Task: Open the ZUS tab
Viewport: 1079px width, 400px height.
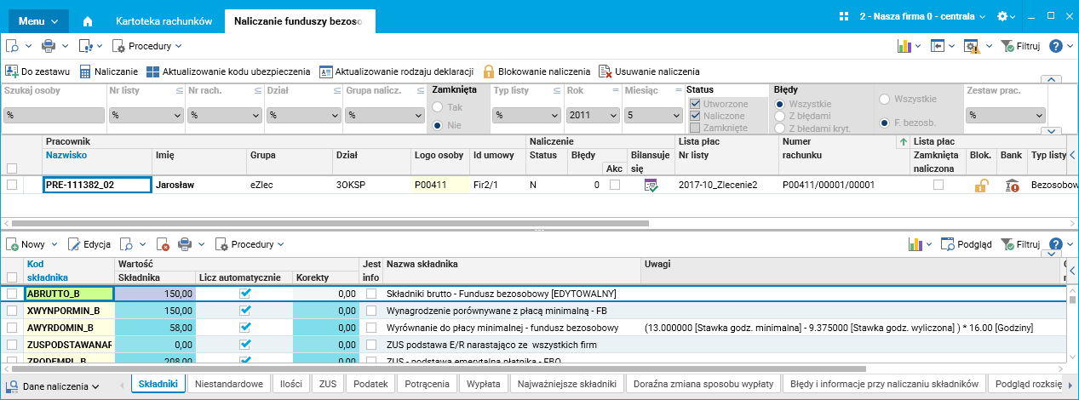Action: 328,384
